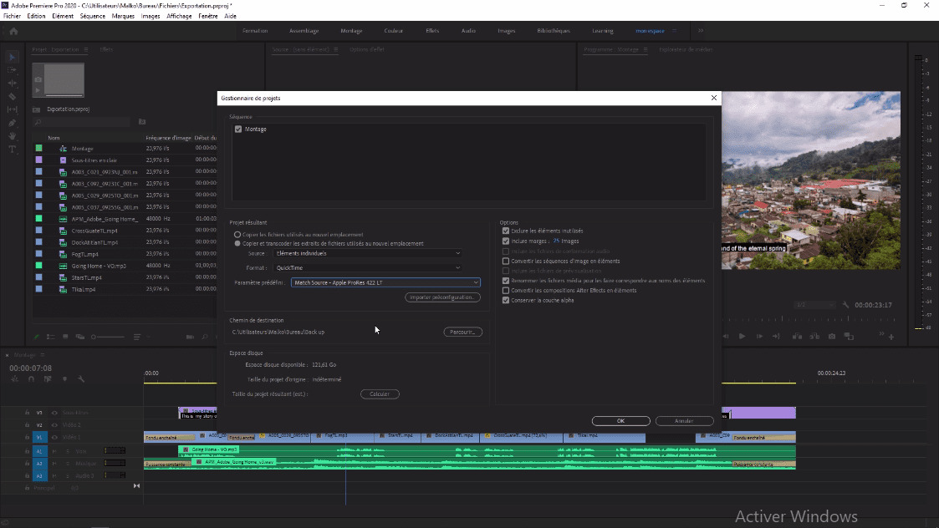939x528 pixels.
Task: Open the Source Éléments individuels dropdown
Action: point(366,253)
